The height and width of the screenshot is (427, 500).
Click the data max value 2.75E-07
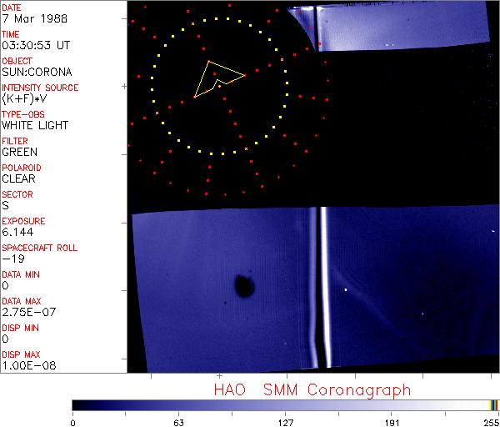point(25,312)
